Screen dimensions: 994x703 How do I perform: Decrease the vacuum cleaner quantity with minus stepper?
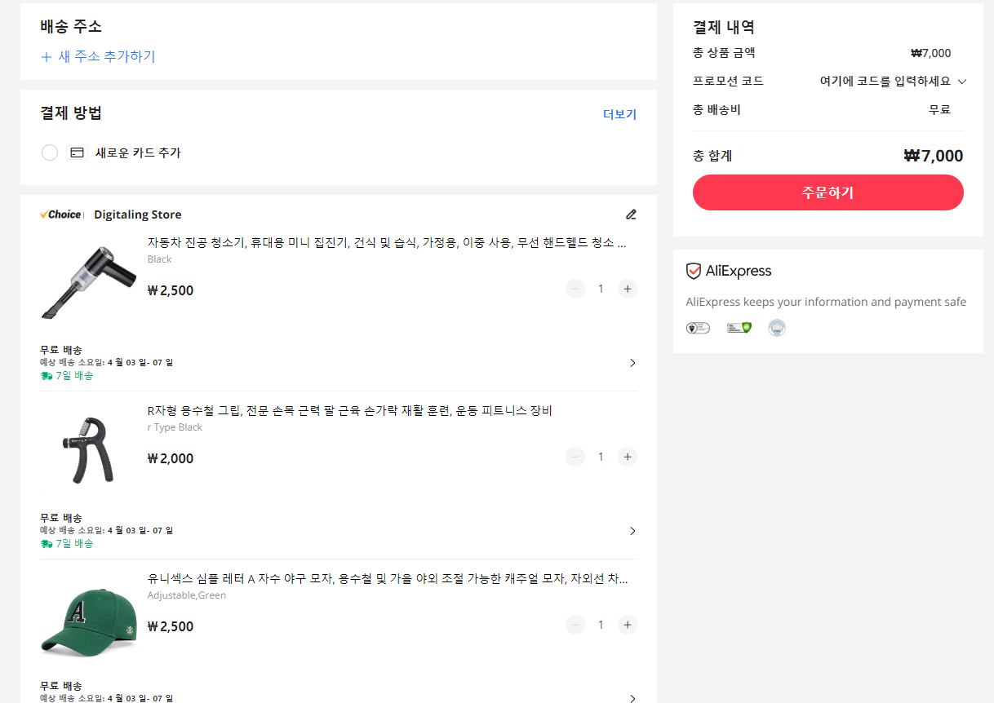coord(575,288)
